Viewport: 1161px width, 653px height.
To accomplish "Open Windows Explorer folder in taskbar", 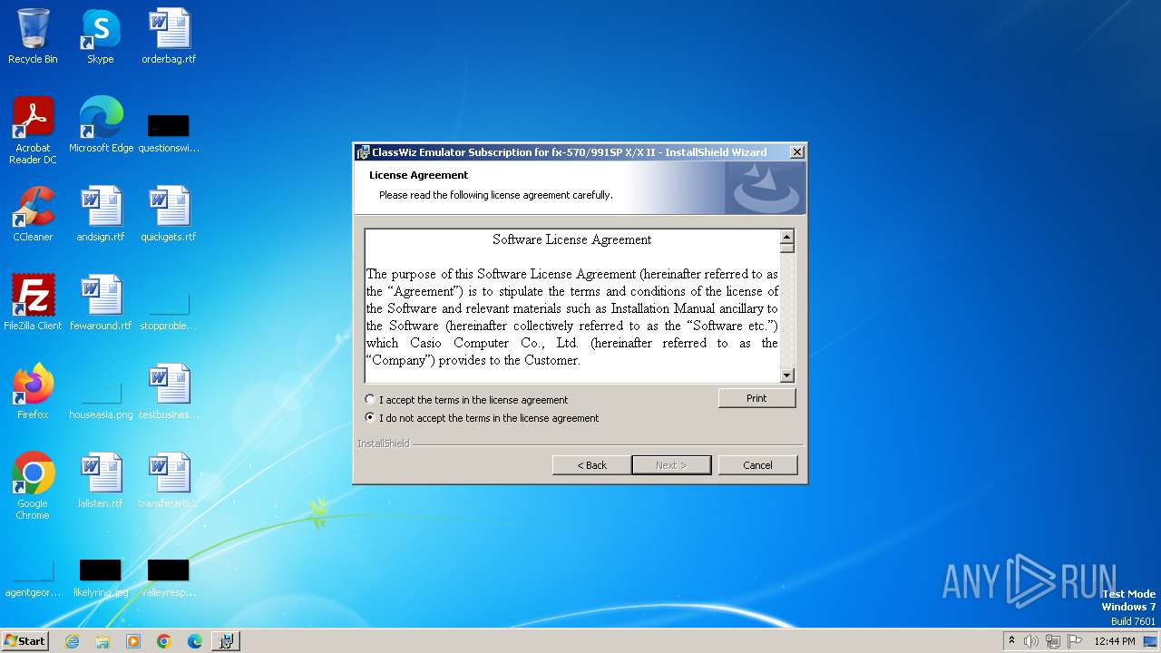I will tap(102, 641).
